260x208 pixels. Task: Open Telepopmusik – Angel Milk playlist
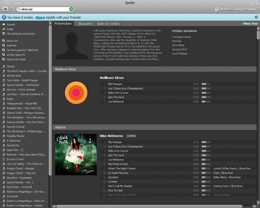point(22,103)
